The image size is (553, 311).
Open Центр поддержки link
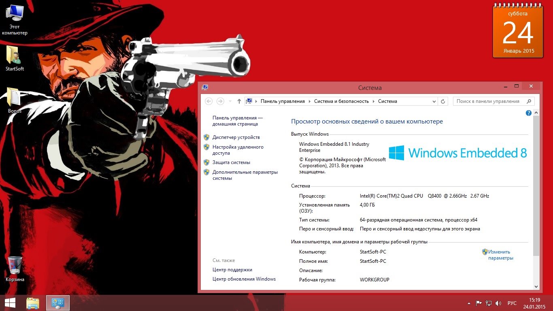[232, 270]
